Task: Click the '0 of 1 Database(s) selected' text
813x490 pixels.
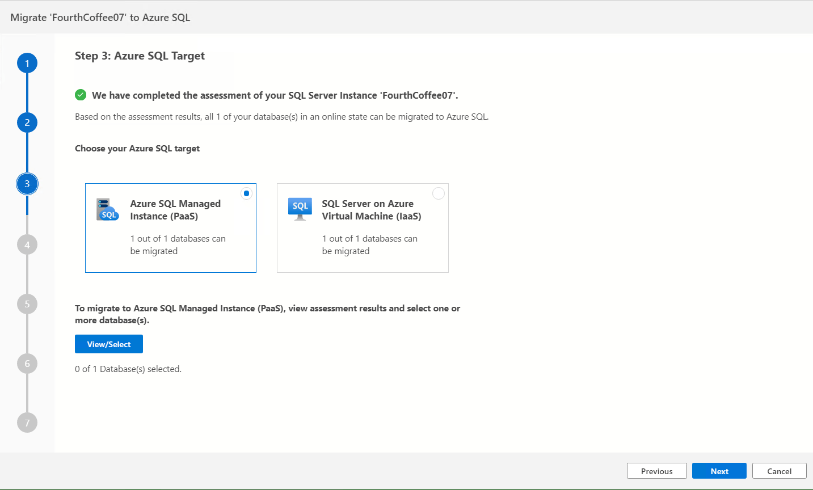Action: 128,369
